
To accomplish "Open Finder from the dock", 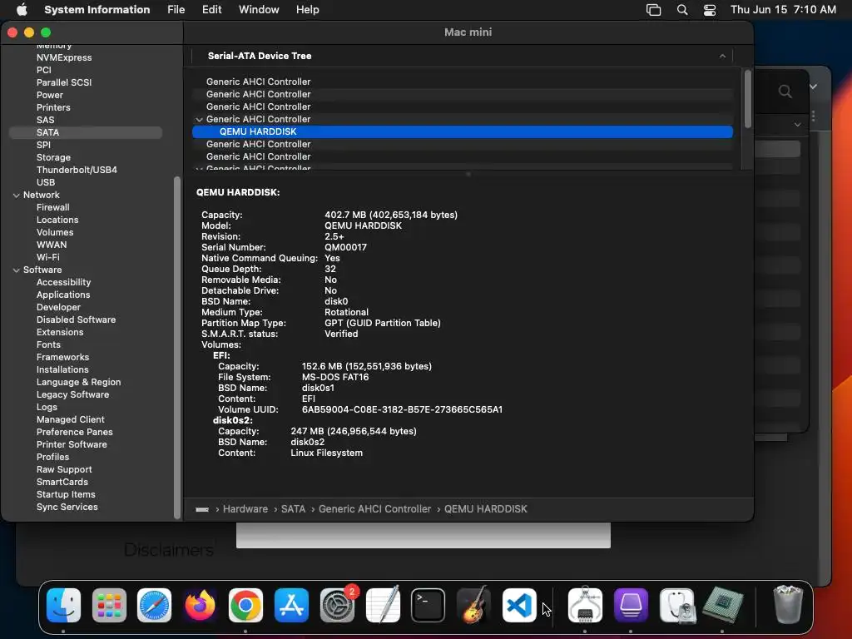I will coord(63,605).
